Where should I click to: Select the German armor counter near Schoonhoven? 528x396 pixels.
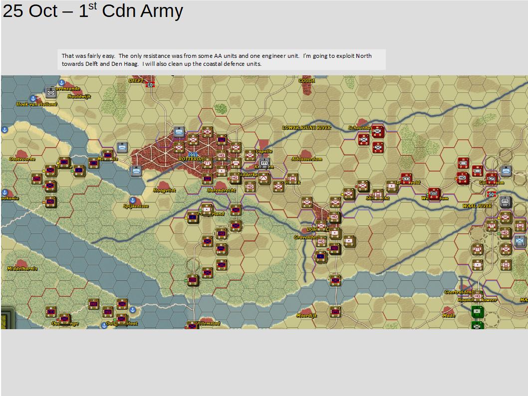point(377,132)
